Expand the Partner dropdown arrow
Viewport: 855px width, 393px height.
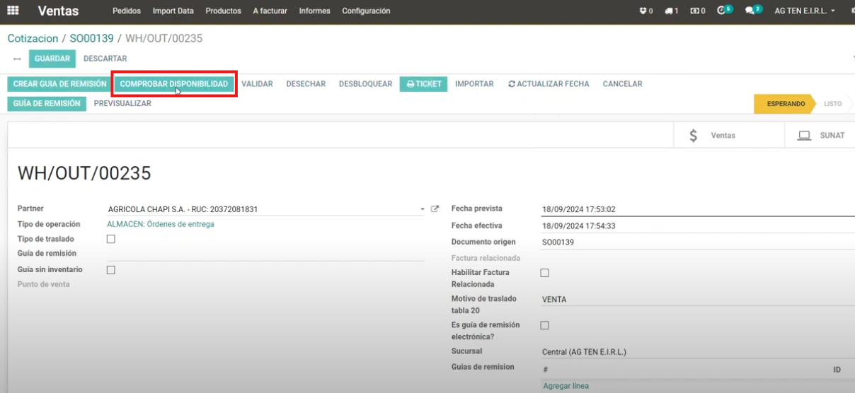point(423,209)
